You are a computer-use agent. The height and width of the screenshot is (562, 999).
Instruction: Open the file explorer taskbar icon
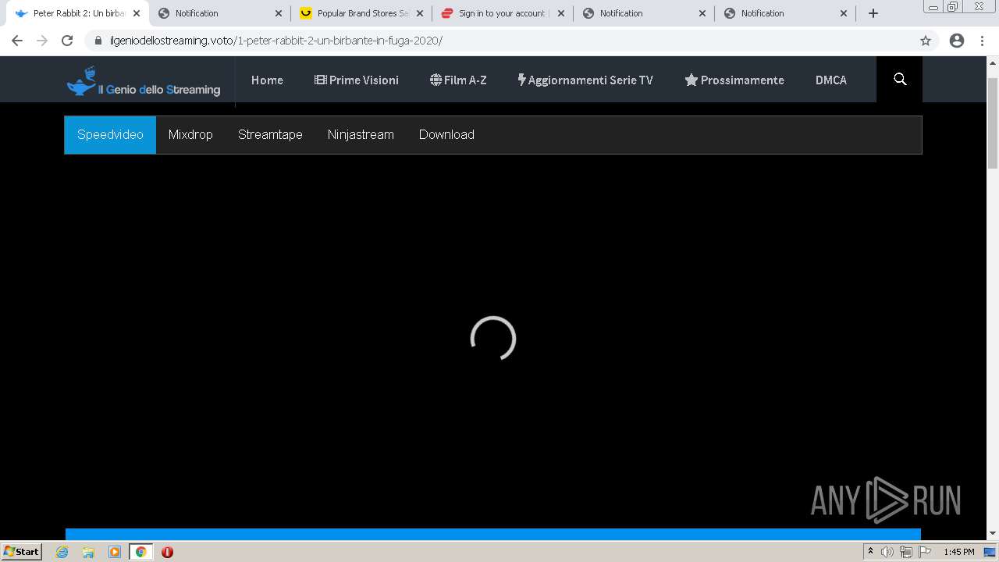[x=88, y=552]
